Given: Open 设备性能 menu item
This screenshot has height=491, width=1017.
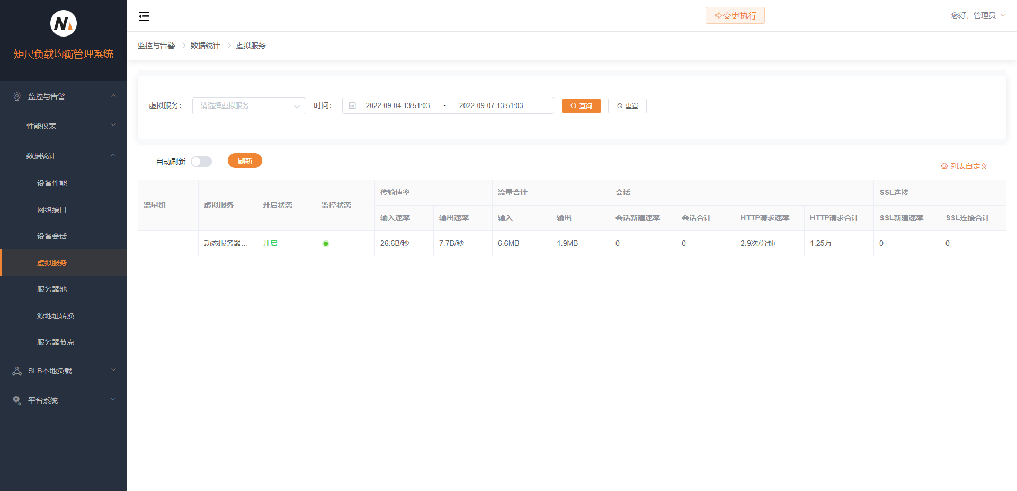Looking at the screenshot, I should pos(52,183).
